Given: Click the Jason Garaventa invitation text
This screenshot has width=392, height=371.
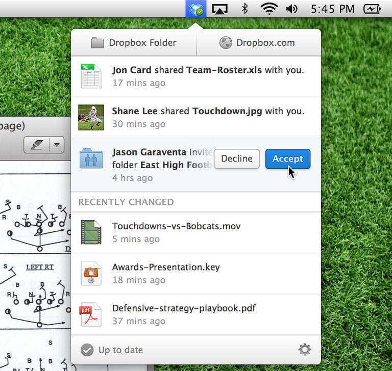Looking at the screenshot, I should coord(162,158).
